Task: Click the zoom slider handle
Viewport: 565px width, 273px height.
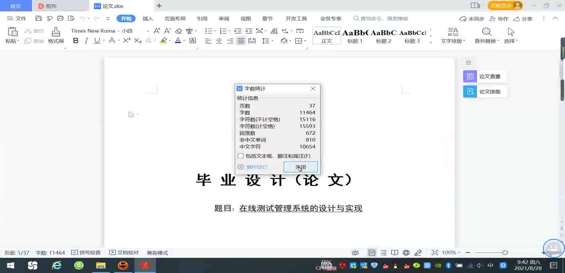Action: (x=505, y=253)
